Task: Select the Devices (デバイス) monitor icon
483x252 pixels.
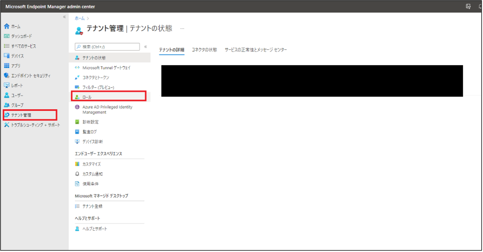Action: (x=7, y=56)
